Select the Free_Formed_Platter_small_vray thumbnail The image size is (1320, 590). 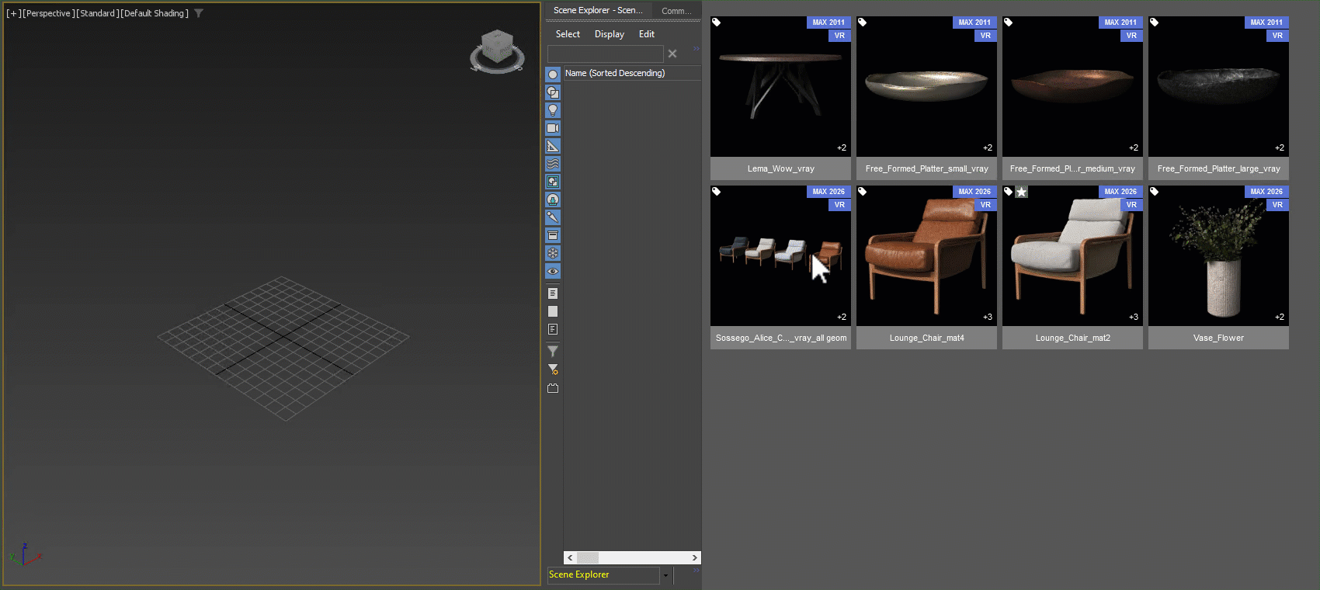(926, 87)
